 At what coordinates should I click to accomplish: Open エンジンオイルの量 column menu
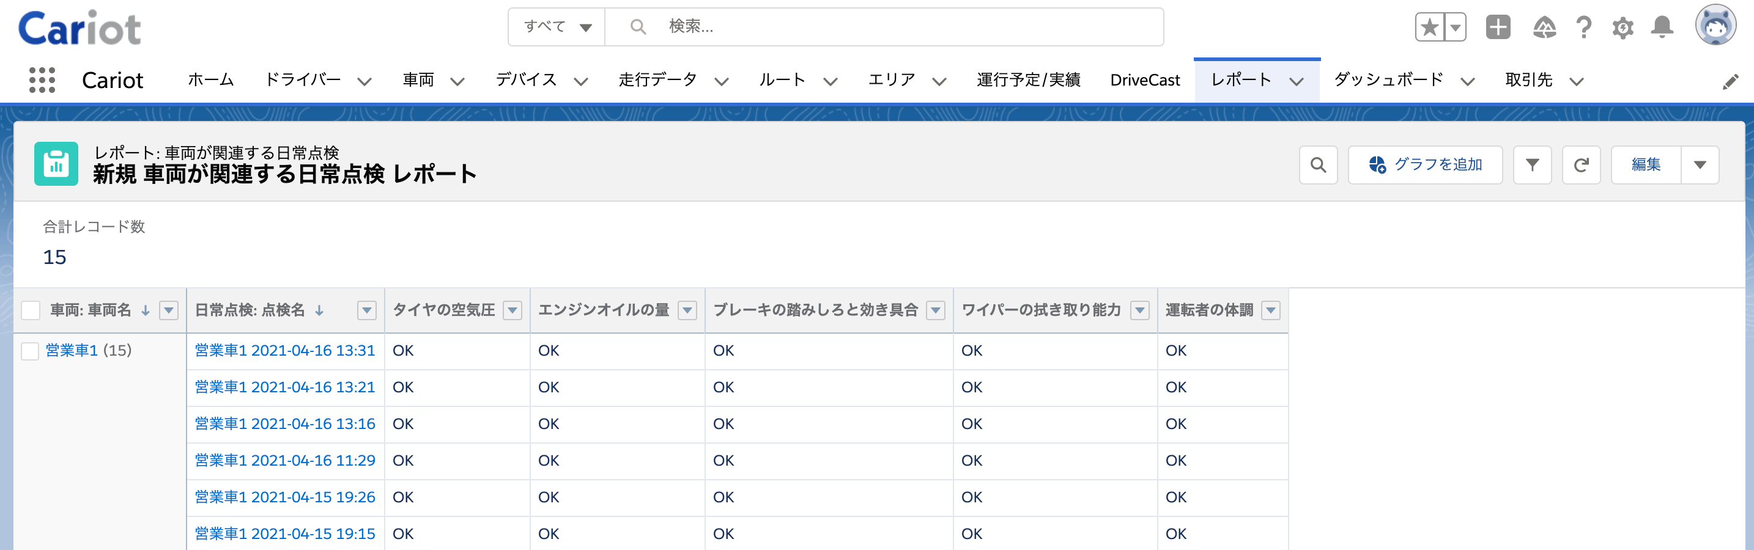pyautogui.click(x=687, y=310)
